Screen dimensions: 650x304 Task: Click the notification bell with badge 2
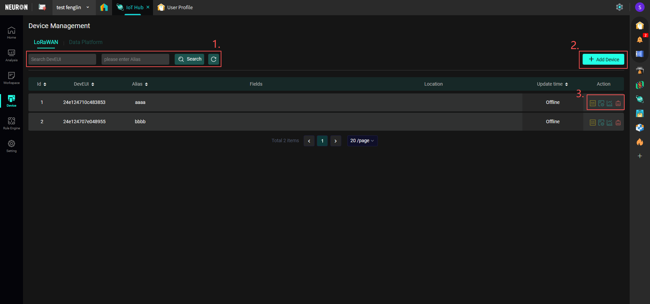[640, 40]
